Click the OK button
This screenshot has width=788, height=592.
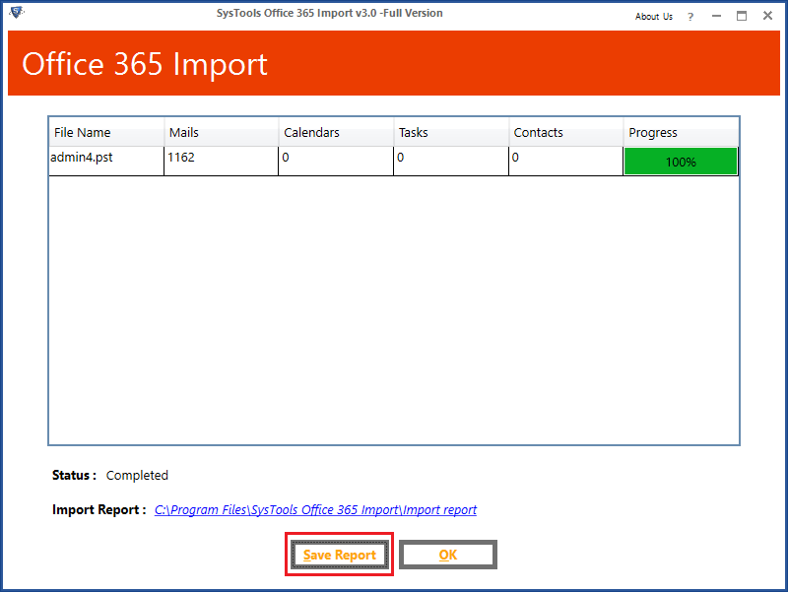pos(448,555)
